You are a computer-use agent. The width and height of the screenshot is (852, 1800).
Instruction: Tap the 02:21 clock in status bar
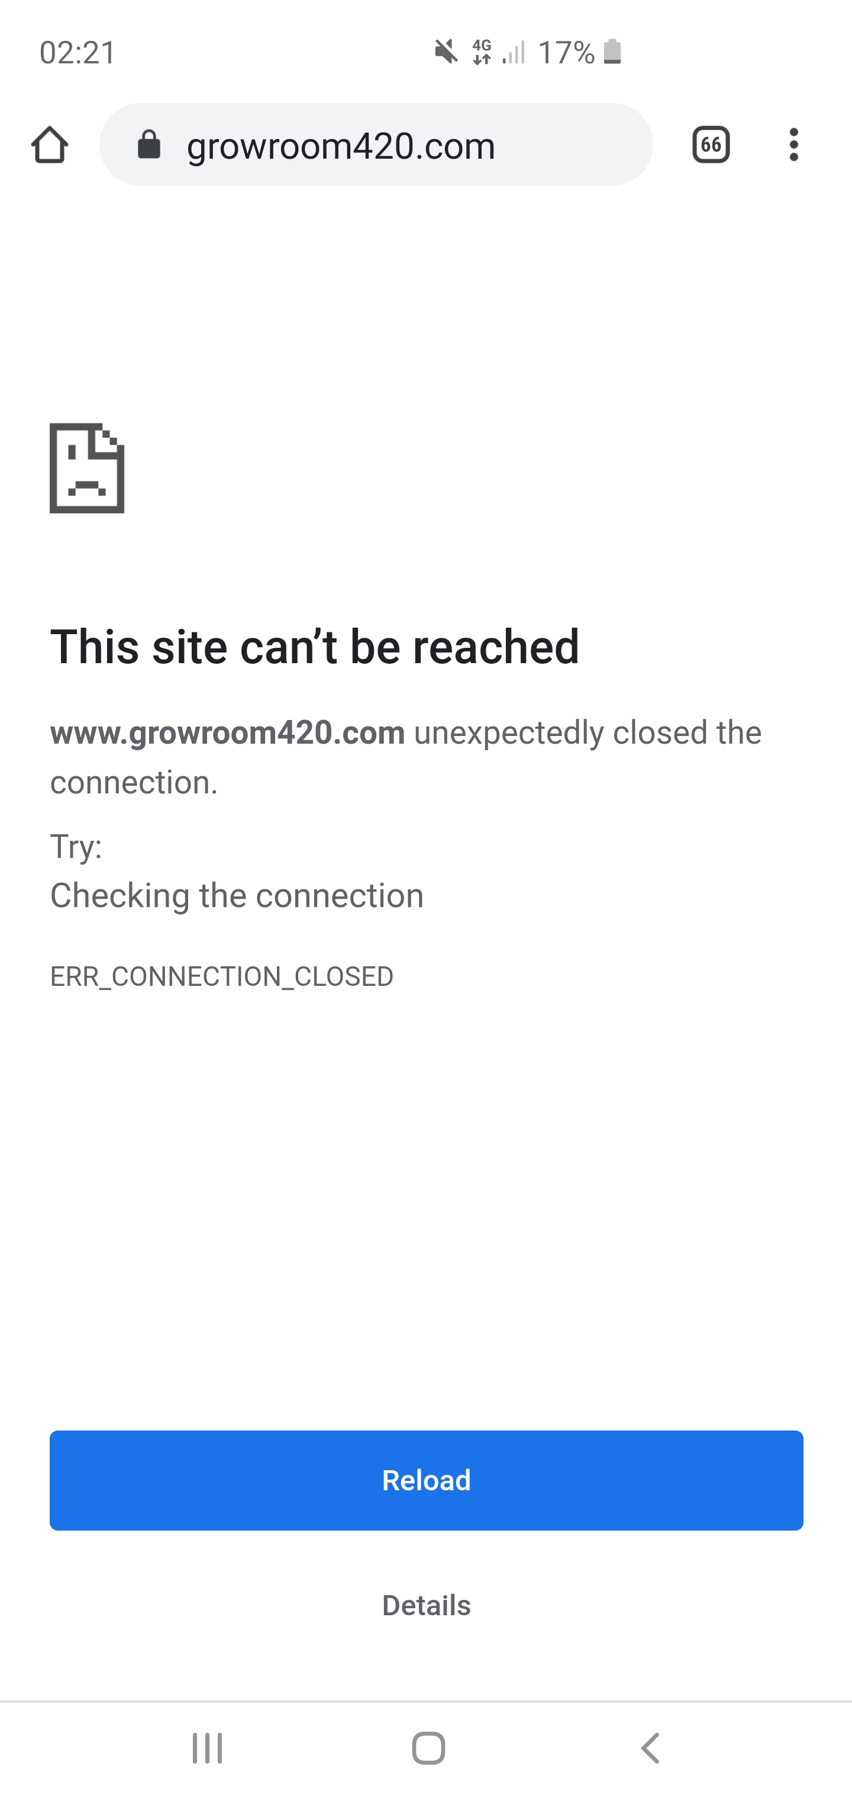click(x=78, y=53)
